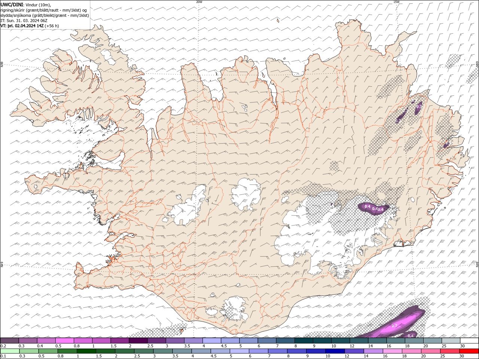Click the pale green 0.1 rain legend swatch

[x=10, y=351]
